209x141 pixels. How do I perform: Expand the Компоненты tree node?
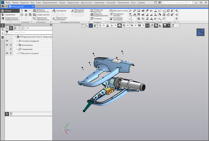[x=17, y=45]
